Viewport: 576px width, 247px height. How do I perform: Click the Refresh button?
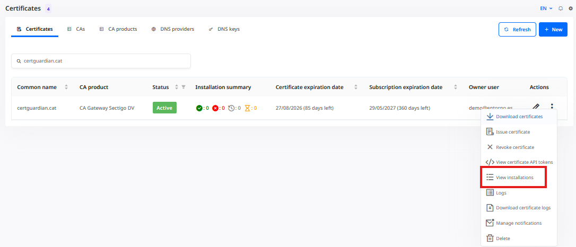pos(517,29)
